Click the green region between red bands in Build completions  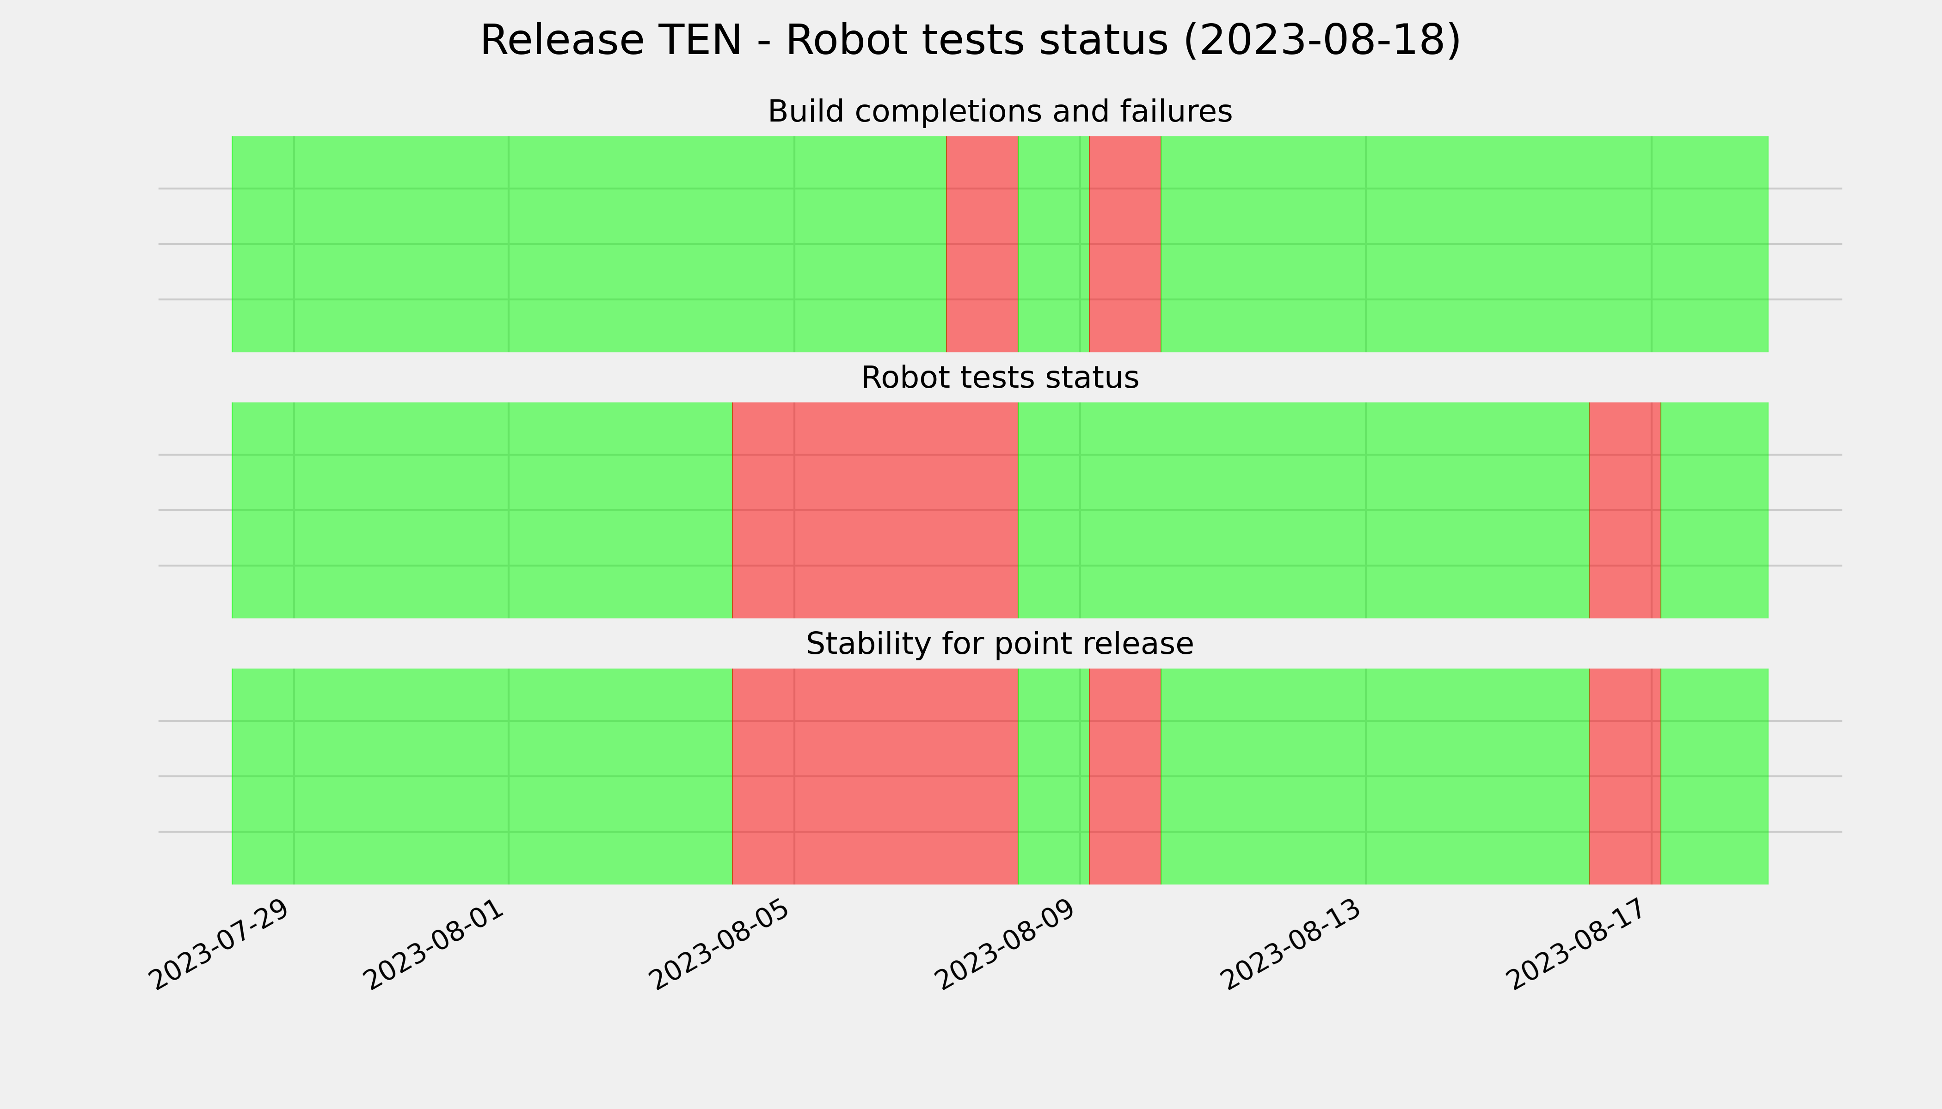[1054, 244]
